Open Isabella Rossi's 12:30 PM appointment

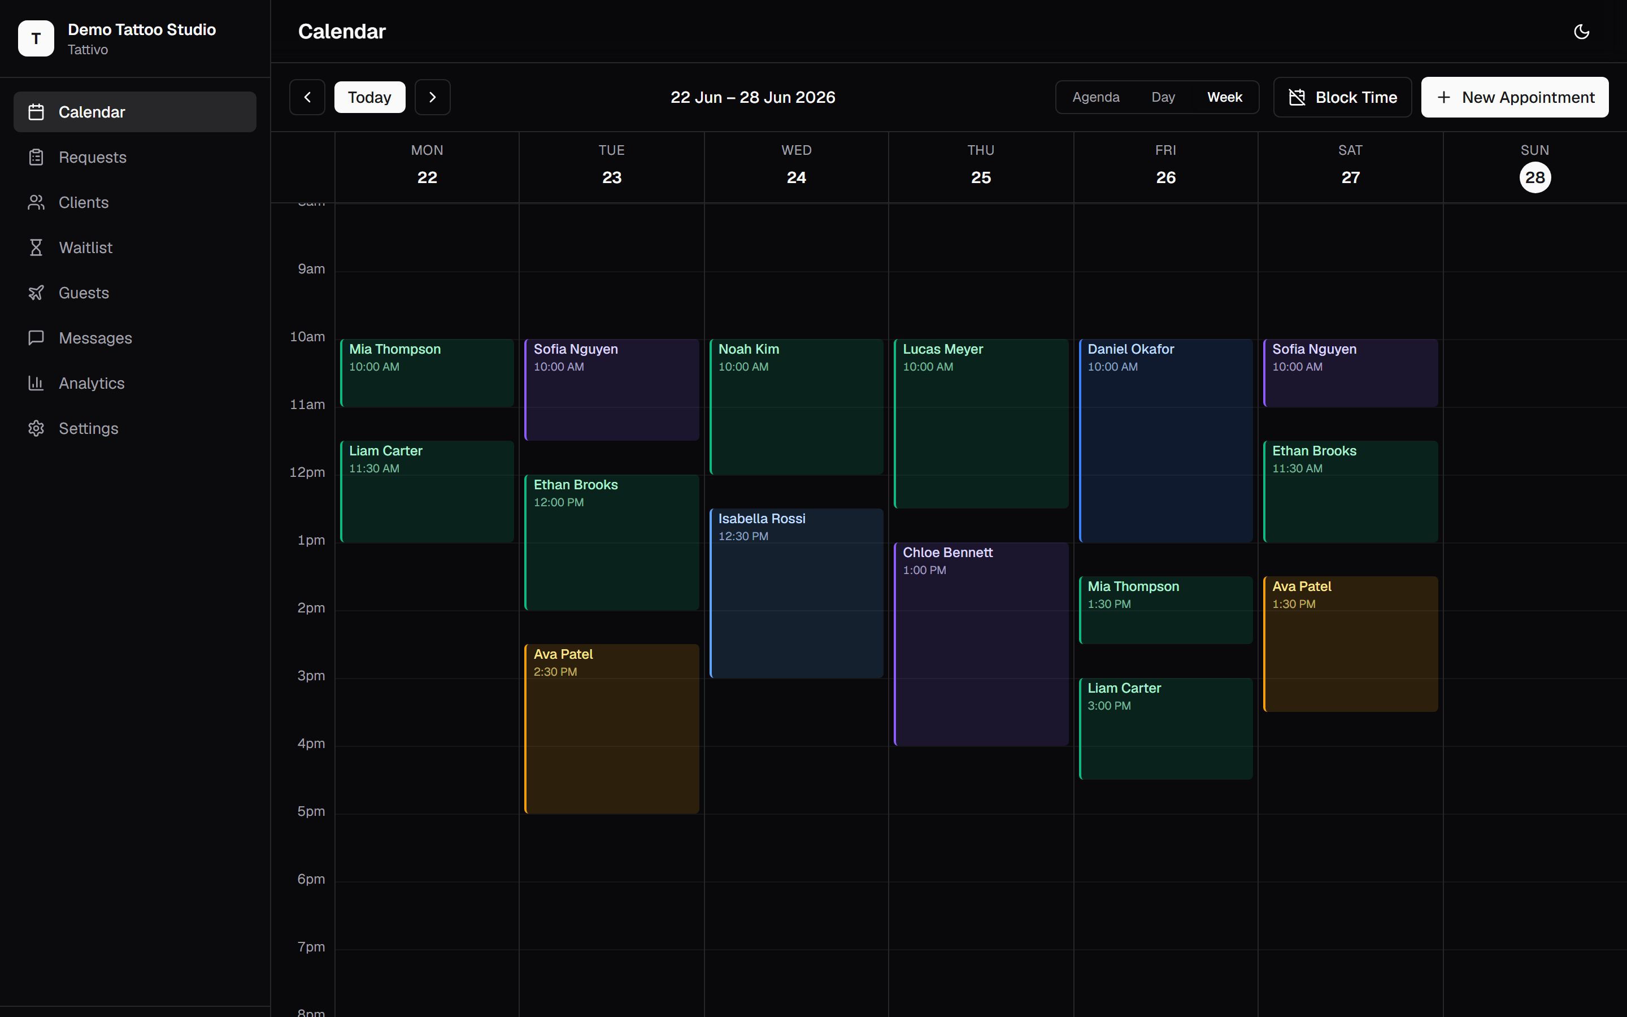tap(796, 593)
